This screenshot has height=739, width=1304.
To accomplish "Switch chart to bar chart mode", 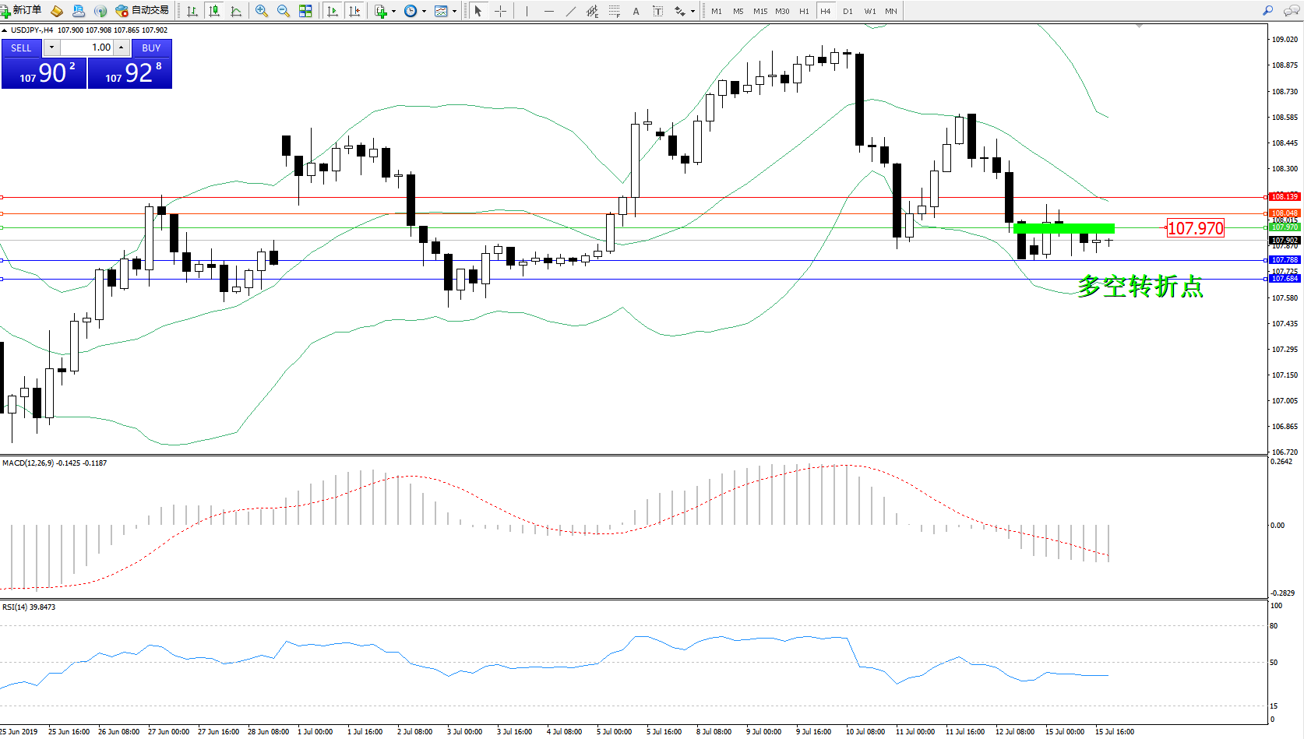I will 192,11.
